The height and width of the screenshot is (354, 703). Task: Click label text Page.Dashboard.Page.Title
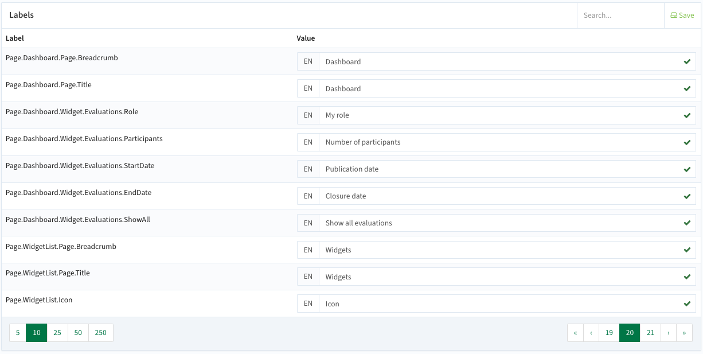point(49,85)
